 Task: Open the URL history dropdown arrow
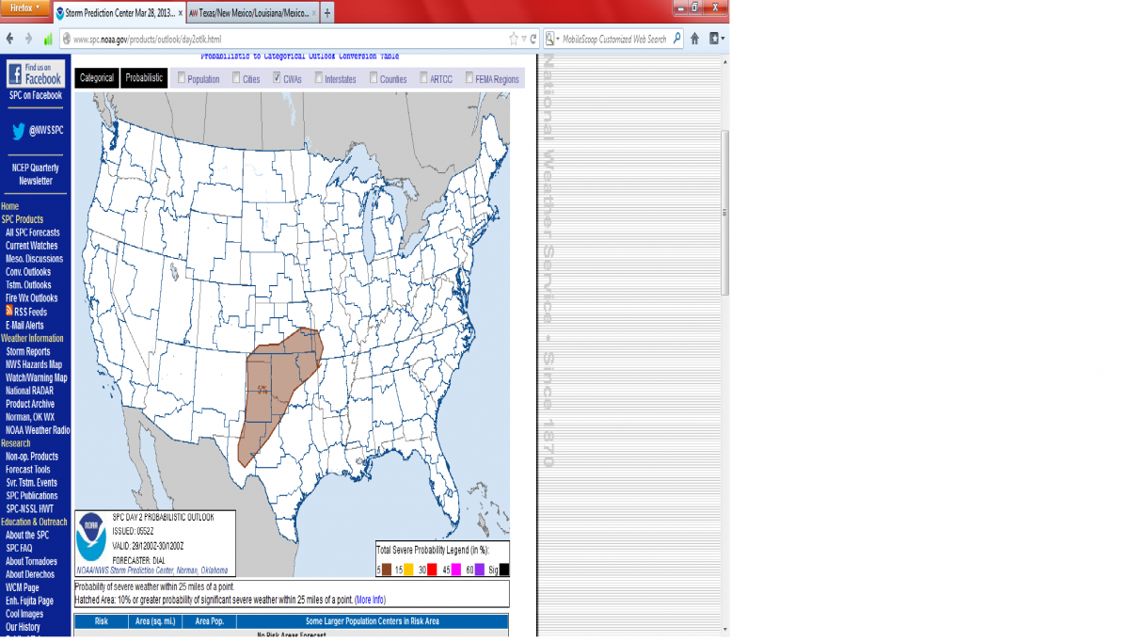pyautogui.click(x=524, y=40)
